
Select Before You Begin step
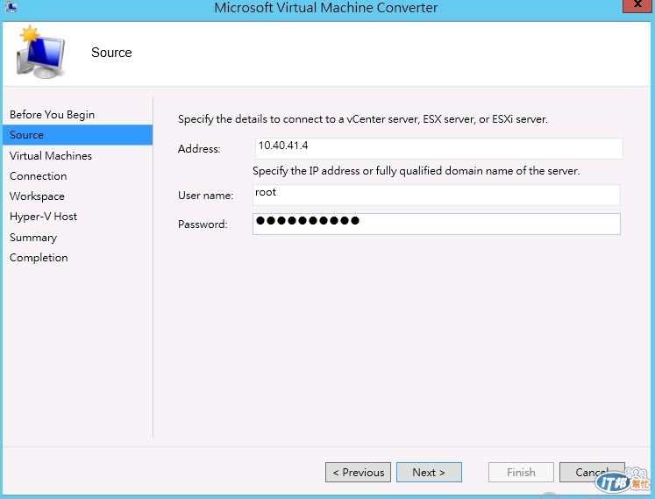tap(53, 115)
